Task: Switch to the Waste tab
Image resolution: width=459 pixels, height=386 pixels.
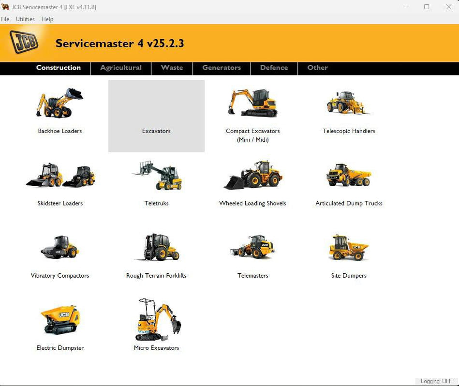Action: pyautogui.click(x=172, y=68)
